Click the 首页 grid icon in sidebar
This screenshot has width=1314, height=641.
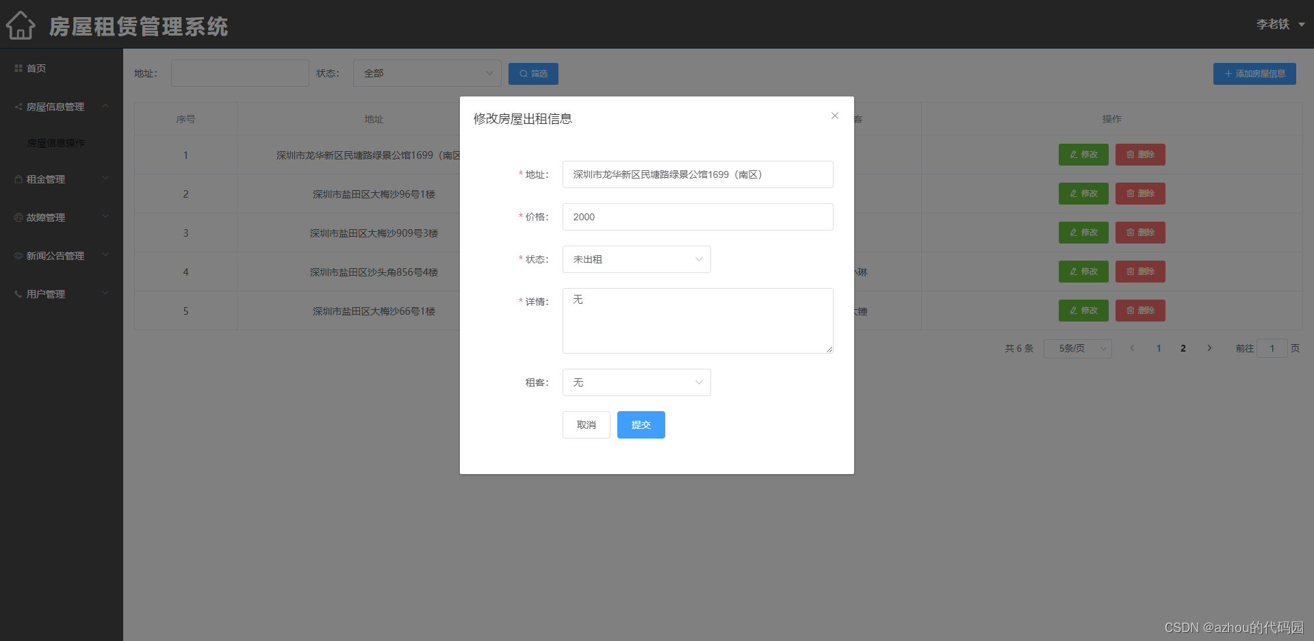coord(18,68)
